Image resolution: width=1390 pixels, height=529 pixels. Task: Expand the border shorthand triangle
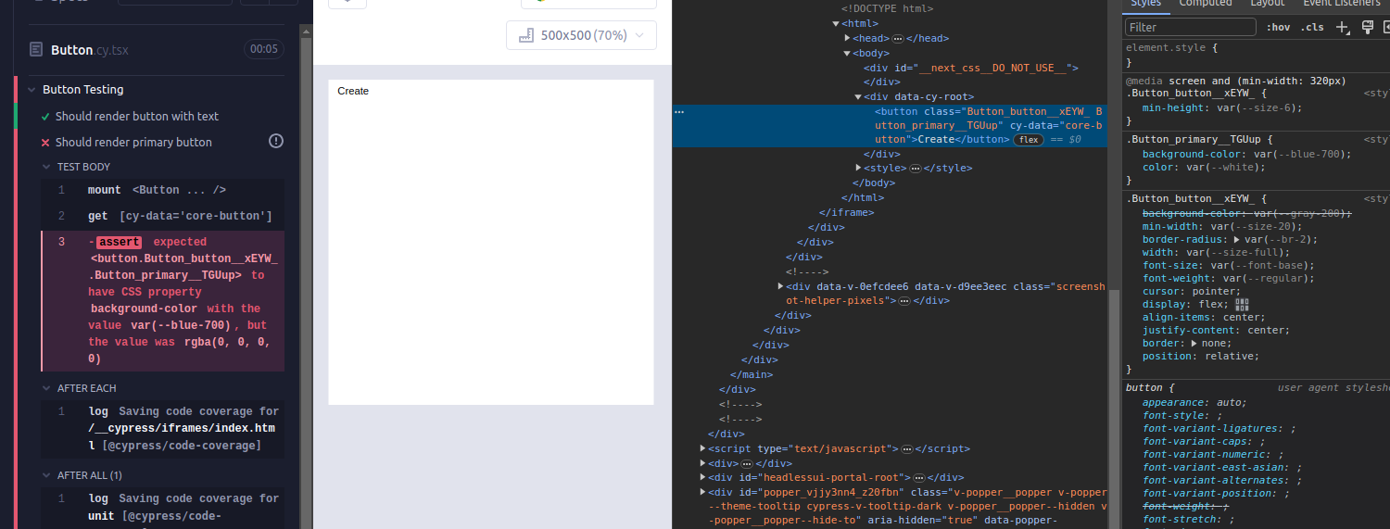tap(1194, 343)
